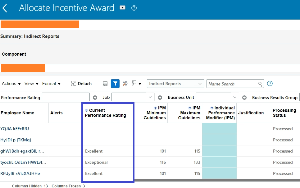Toggle the Query by Example filter icon
300x188 pixels.
115,83
